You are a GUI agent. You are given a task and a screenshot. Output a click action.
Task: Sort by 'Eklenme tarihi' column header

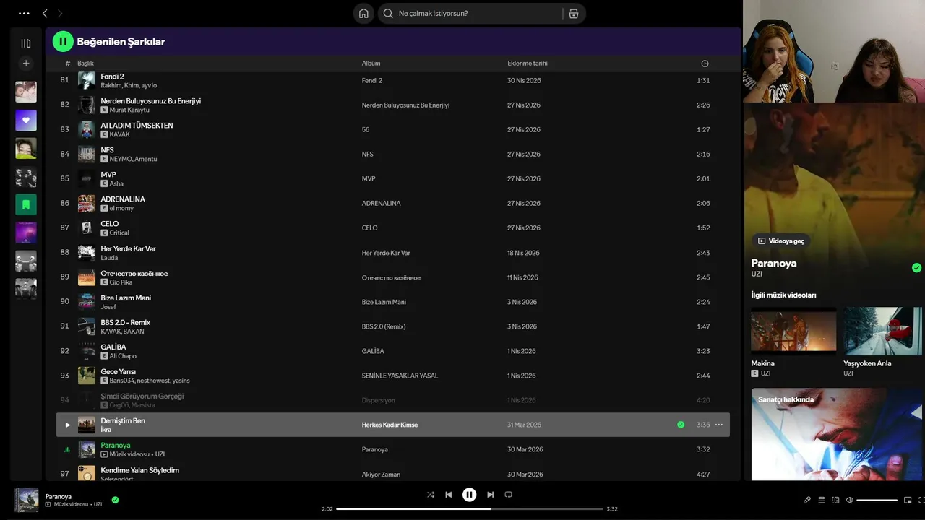point(528,64)
